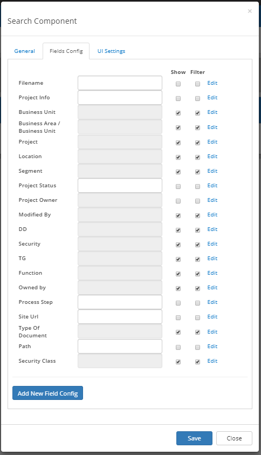
Task: Enable Show checkbox for Filename
Action: 178,84
